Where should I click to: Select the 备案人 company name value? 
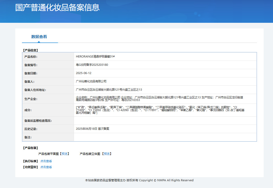click(x=91, y=81)
